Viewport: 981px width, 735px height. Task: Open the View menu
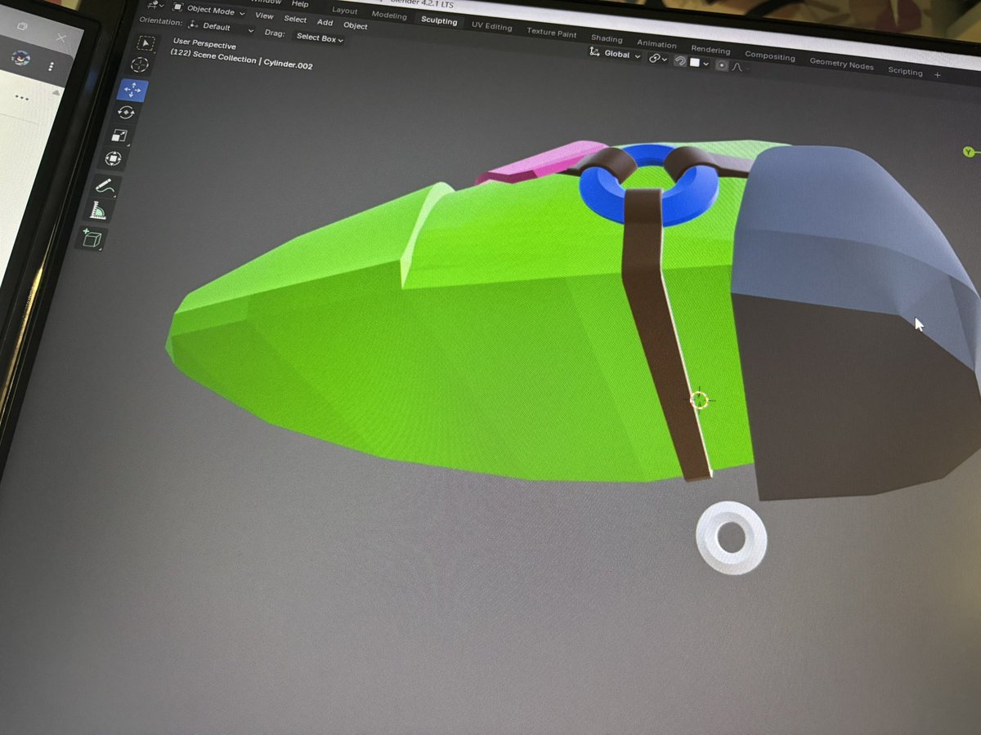[264, 16]
